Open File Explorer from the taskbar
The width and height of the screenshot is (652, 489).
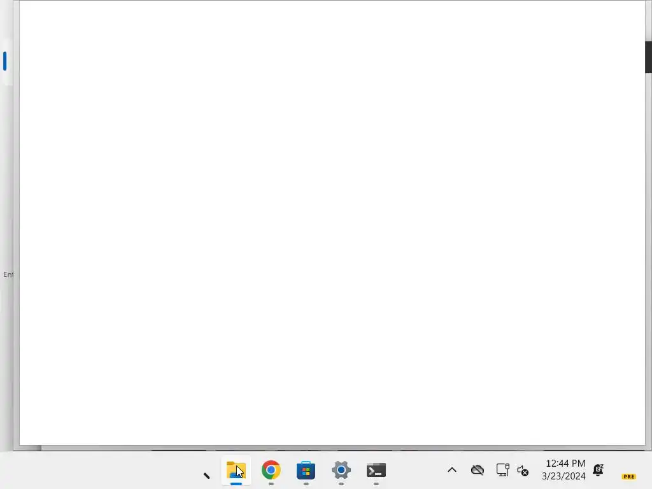point(236,471)
